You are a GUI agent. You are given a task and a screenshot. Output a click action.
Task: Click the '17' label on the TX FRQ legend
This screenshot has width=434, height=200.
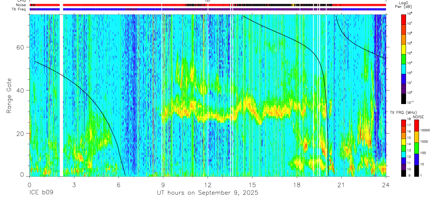pos(409,126)
